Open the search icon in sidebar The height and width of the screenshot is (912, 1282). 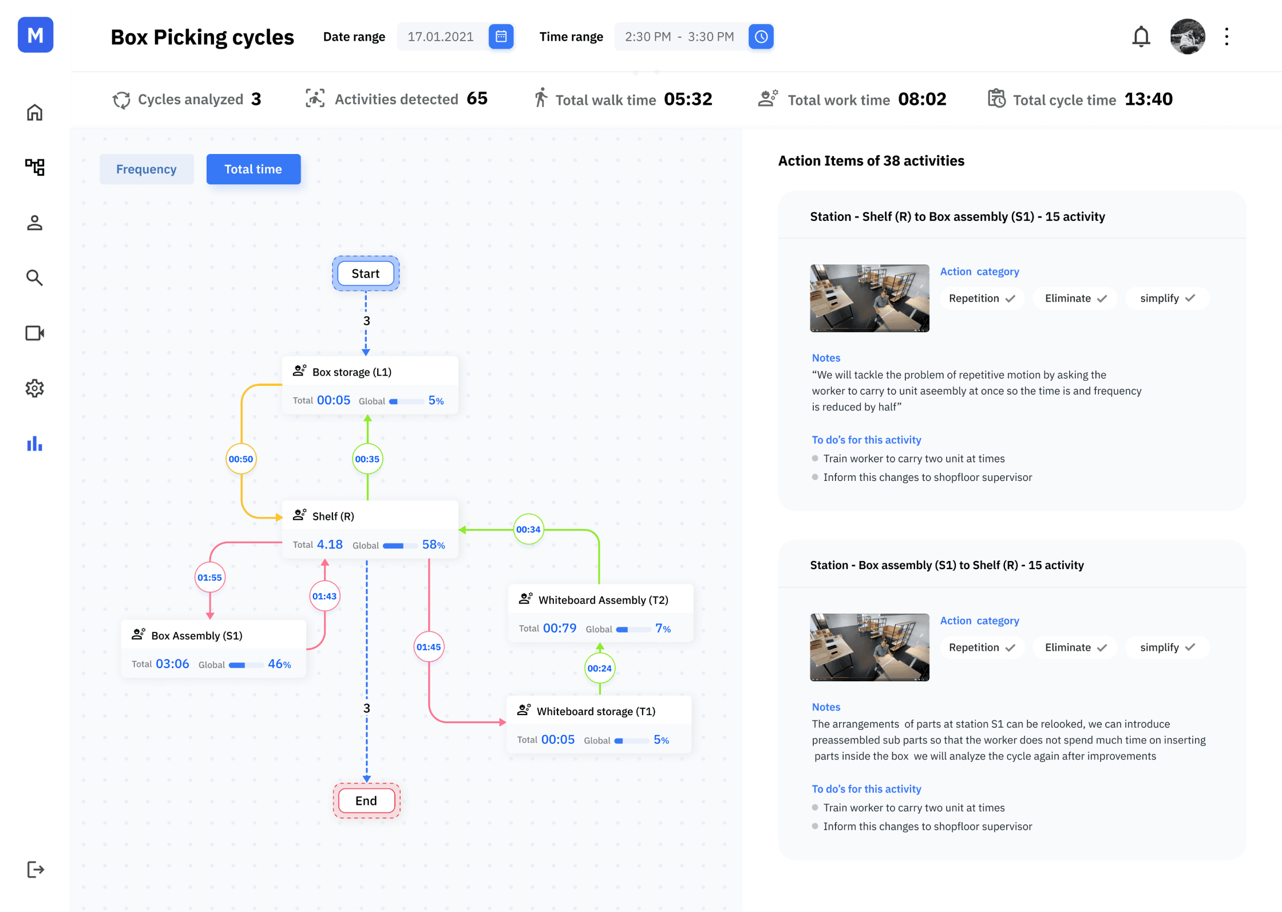tap(35, 278)
